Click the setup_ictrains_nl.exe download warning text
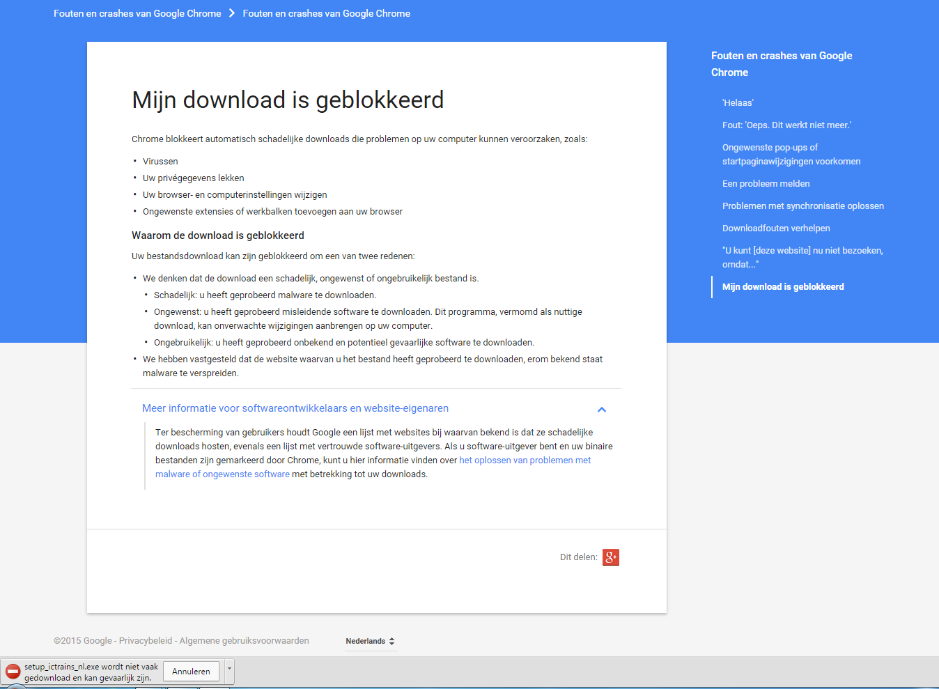 pyautogui.click(x=91, y=672)
